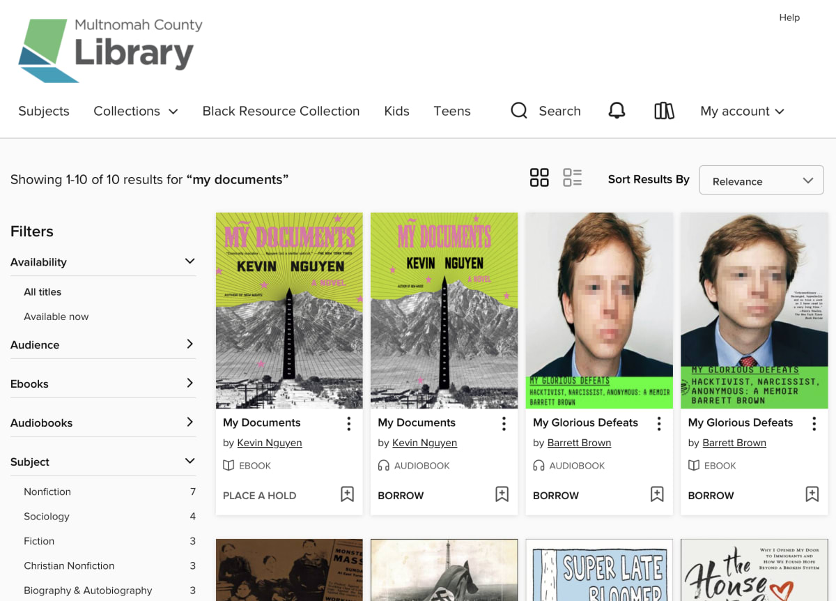
Task: Bookmark the My Glorious Defeats ebook
Action: click(x=812, y=494)
